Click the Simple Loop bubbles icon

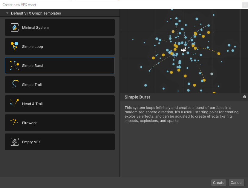click(15, 46)
